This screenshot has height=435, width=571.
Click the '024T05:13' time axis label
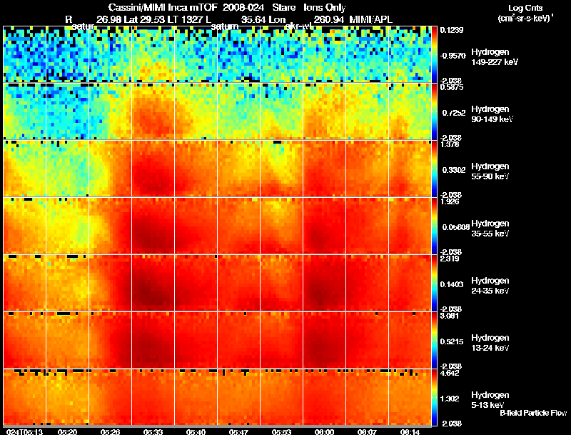(x=24, y=432)
